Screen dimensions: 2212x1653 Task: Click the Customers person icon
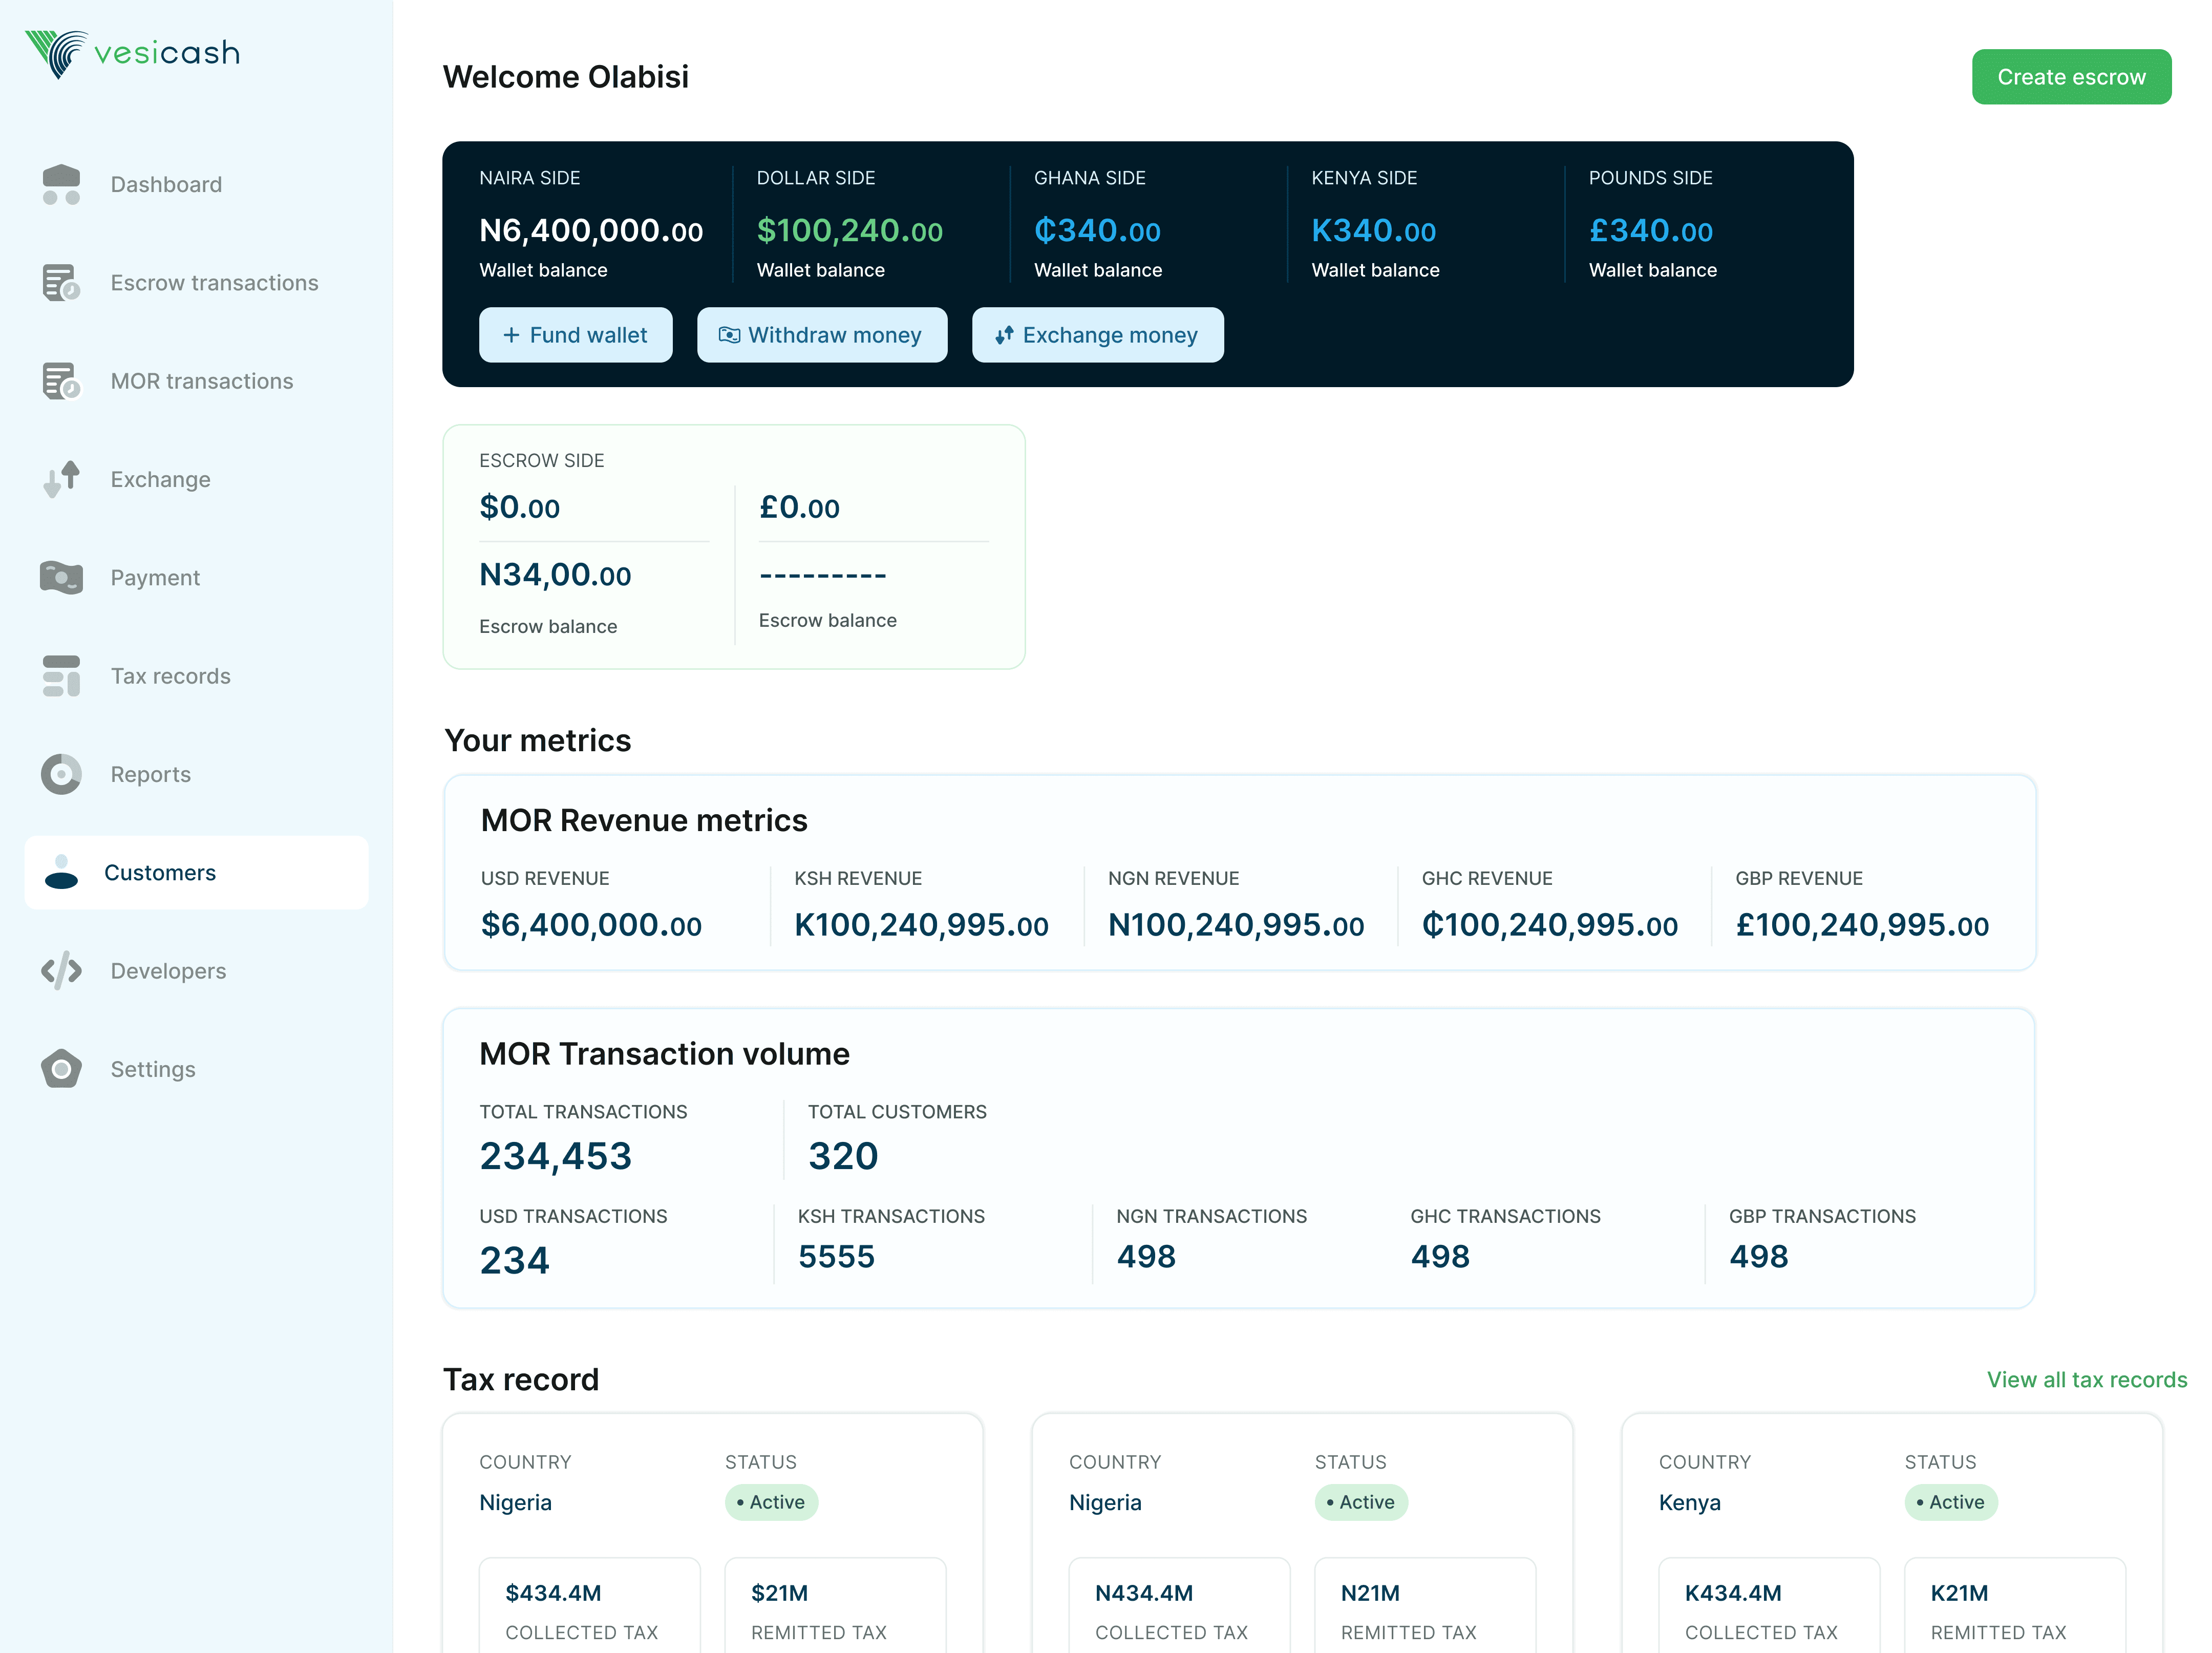coord(61,872)
